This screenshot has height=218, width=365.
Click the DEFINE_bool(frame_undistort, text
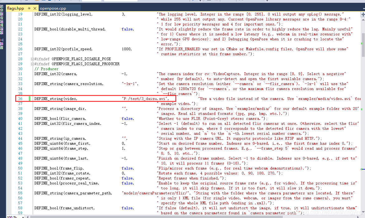(x=64, y=208)
